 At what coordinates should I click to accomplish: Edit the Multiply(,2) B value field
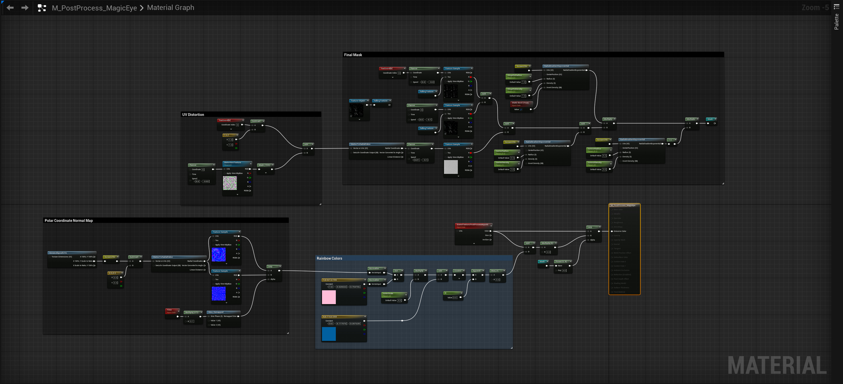[548, 252]
